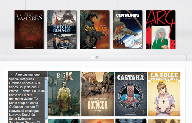Screen dimensions: 192x123
Task: Open the Centaurus comic cover
Action: click(x=128, y=29)
